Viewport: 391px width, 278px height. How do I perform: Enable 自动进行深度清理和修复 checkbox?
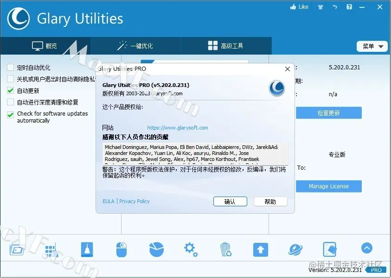tap(11, 102)
